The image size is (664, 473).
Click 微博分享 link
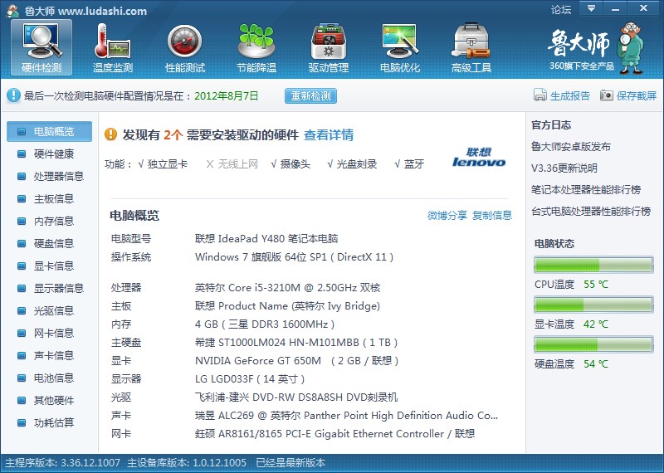click(447, 215)
